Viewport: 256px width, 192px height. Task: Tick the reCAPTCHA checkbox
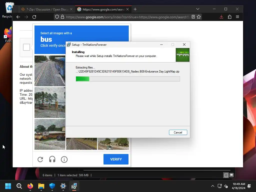26,47
